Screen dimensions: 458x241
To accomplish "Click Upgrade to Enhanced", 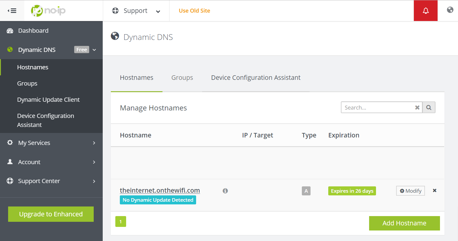I will tap(50, 214).
